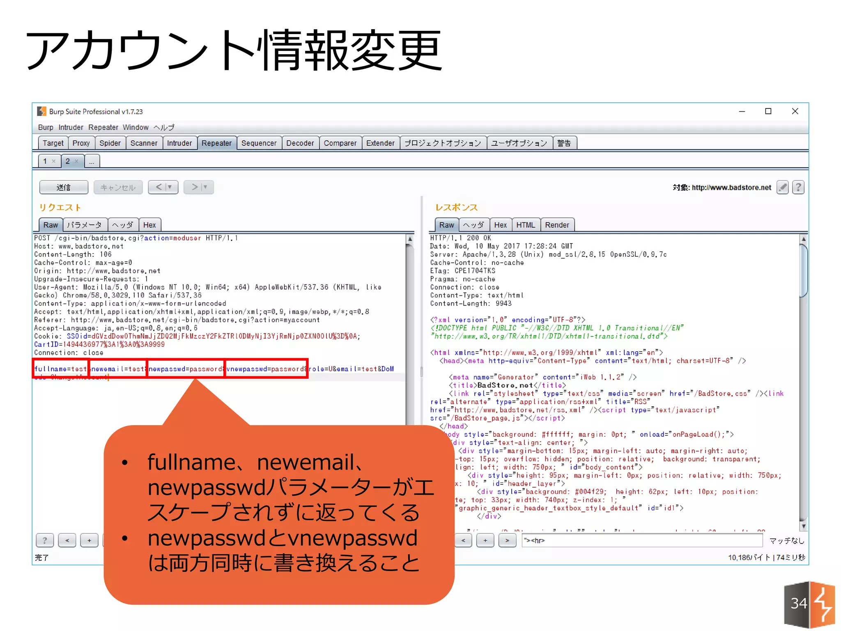Close Repeater tab 1
Image resolution: width=841 pixels, height=631 pixels.
(x=54, y=161)
